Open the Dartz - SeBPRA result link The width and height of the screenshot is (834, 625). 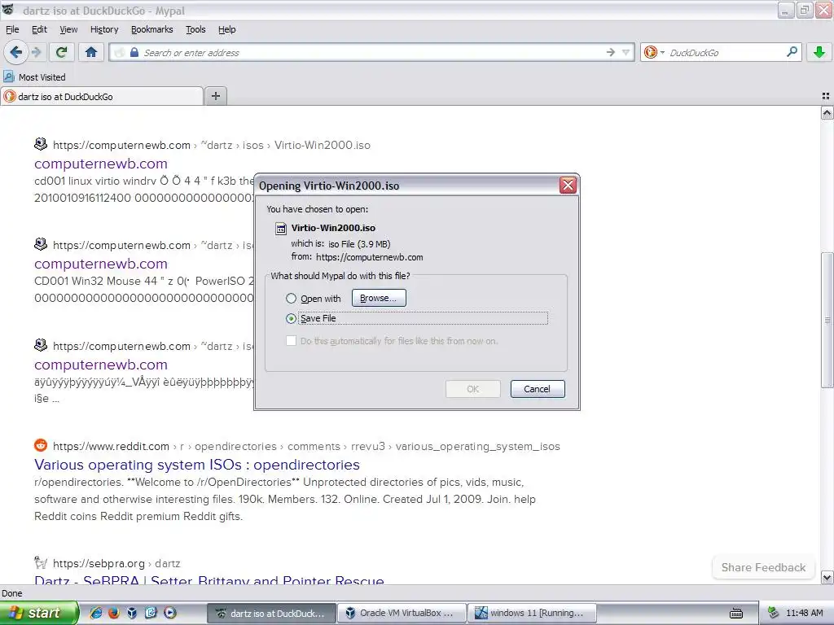(209, 579)
